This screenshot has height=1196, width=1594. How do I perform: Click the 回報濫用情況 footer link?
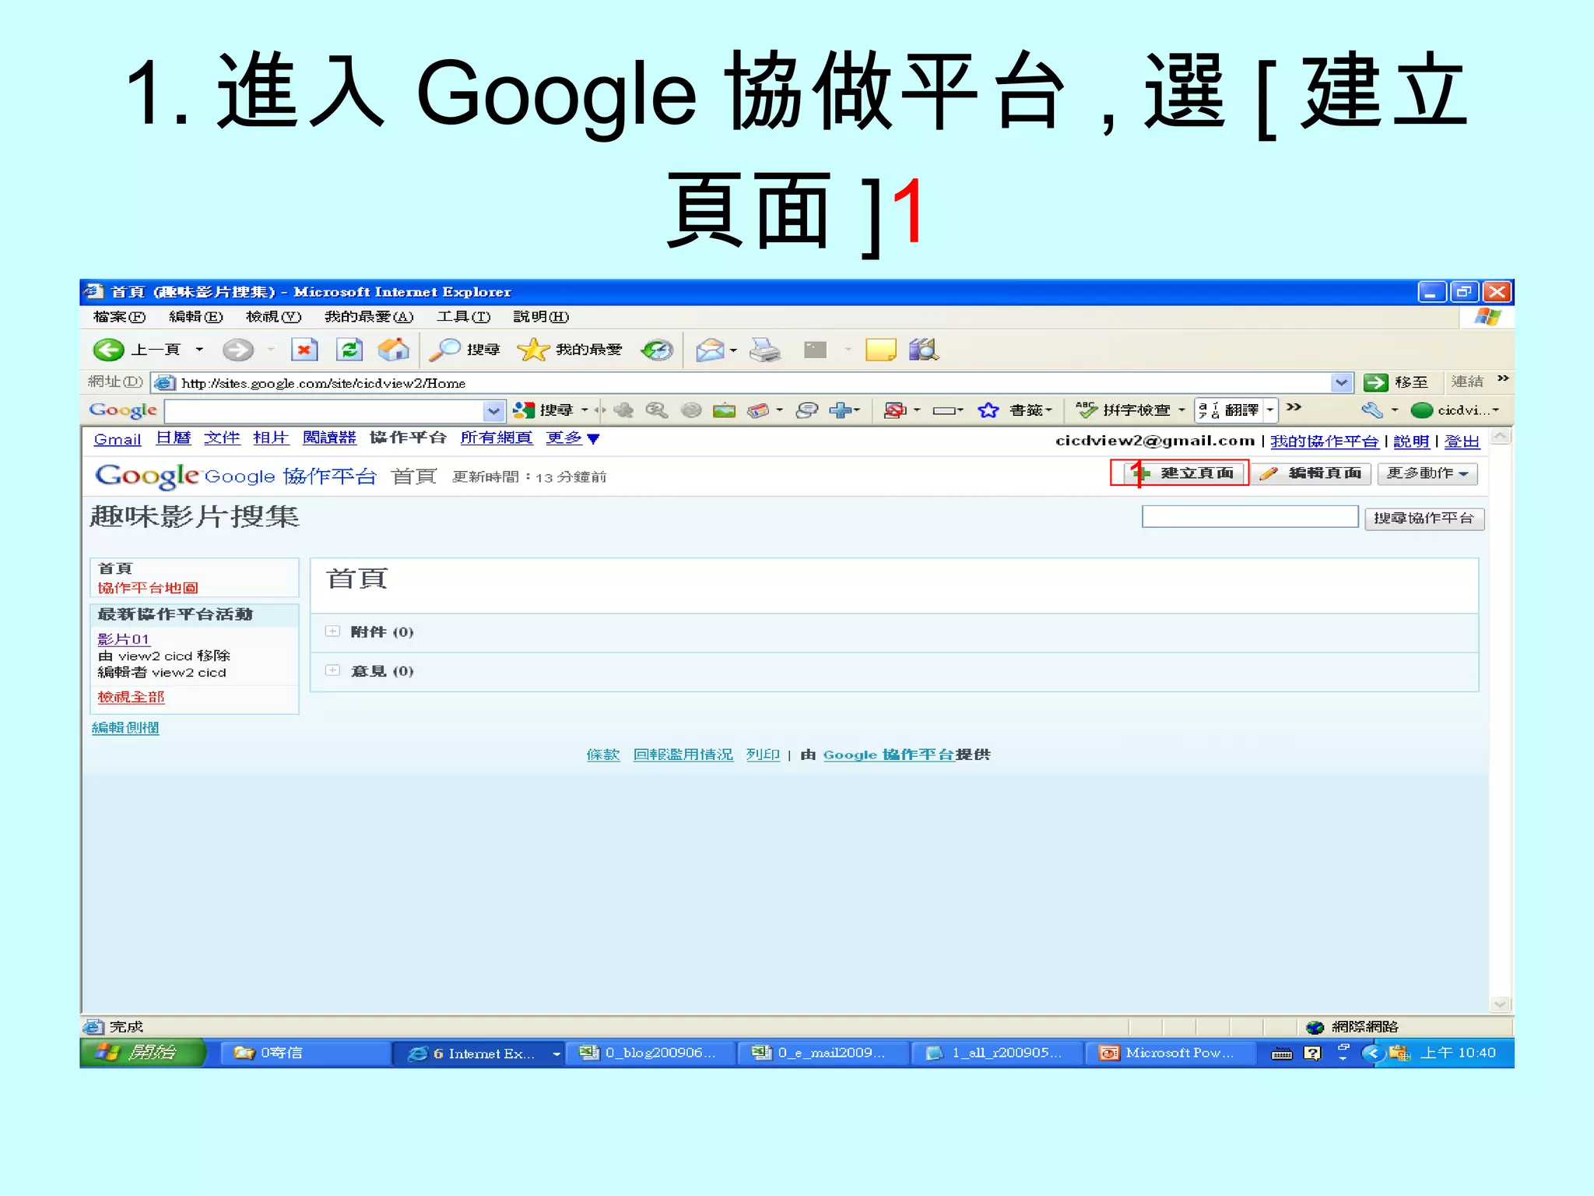(x=683, y=755)
